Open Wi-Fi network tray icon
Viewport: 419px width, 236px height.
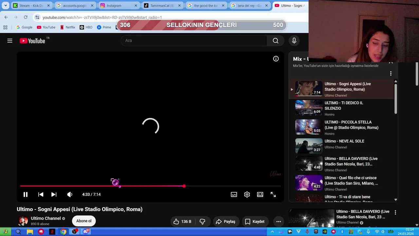(x=377, y=232)
